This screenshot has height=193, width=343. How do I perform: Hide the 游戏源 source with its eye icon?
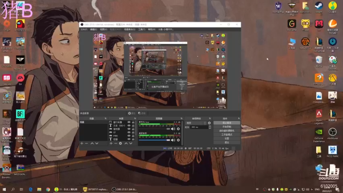pyautogui.click(x=129, y=129)
